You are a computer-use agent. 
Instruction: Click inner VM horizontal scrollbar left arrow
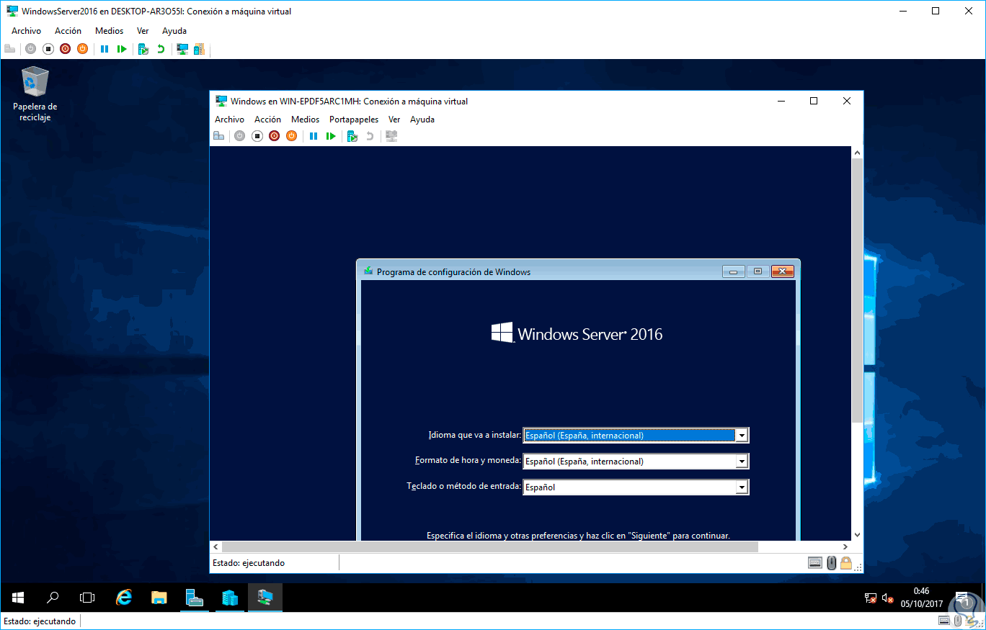(x=216, y=547)
